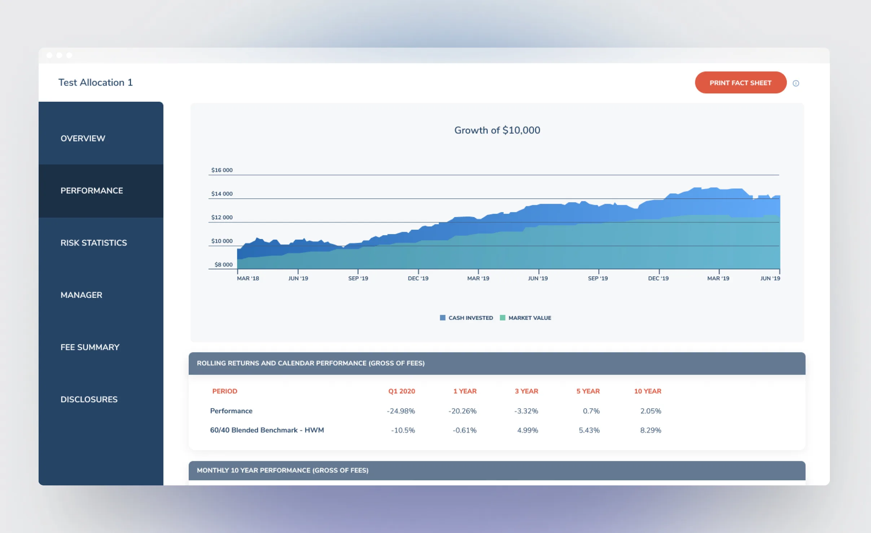Click the 1 YEAR column header
The width and height of the screenshot is (871, 533).
(x=465, y=391)
